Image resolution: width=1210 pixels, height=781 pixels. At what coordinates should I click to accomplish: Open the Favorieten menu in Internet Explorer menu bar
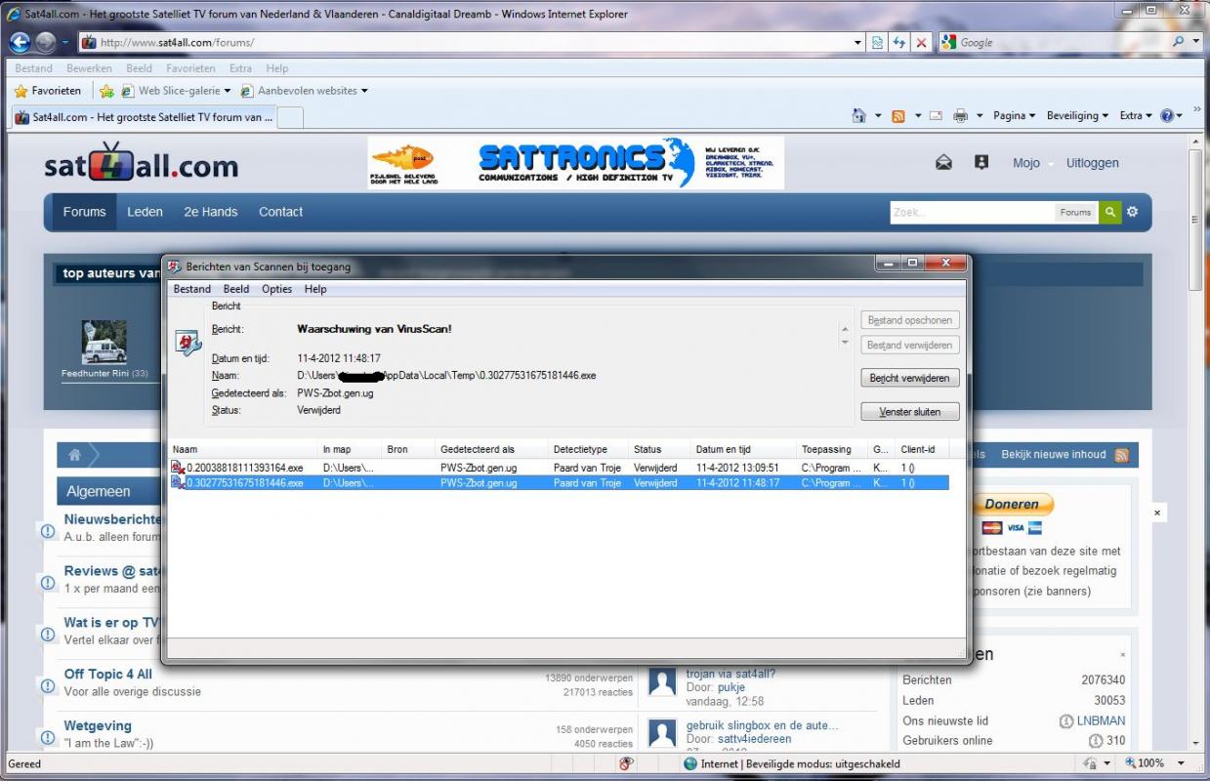tap(190, 68)
